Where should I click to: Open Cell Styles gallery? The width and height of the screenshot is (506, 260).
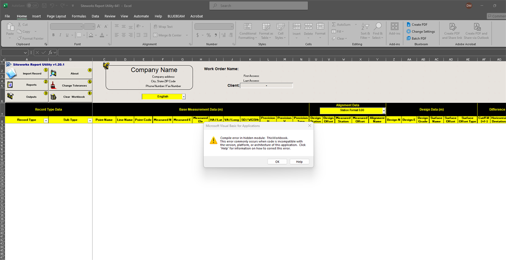click(x=280, y=31)
